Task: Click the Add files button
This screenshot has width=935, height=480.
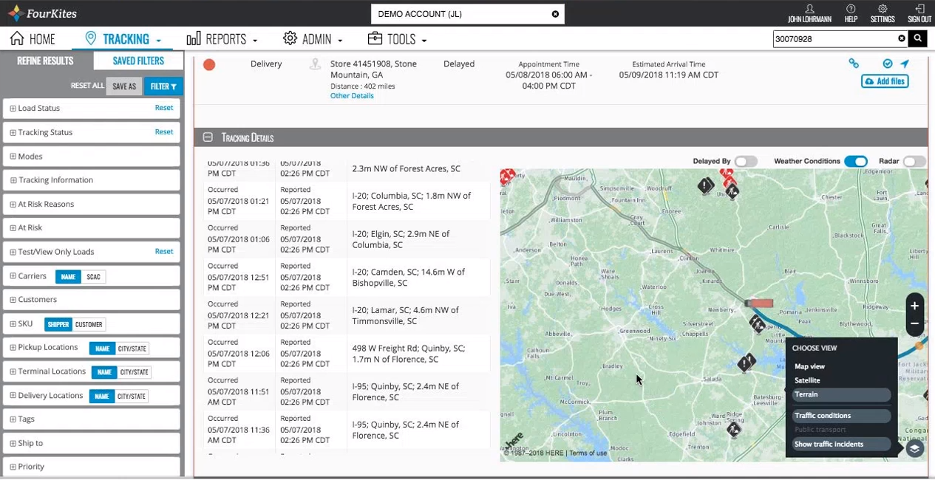Action: point(885,81)
